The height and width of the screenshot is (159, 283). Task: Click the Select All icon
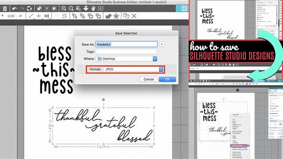(39, 8)
